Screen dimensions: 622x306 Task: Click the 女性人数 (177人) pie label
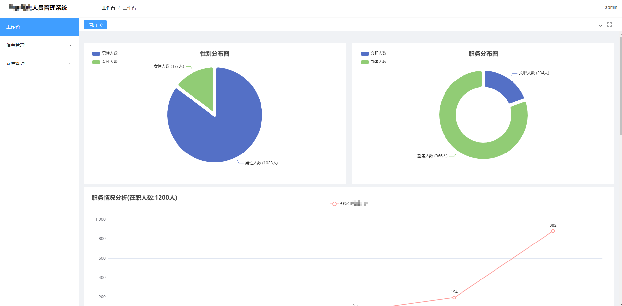pyautogui.click(x=169, y=66)
